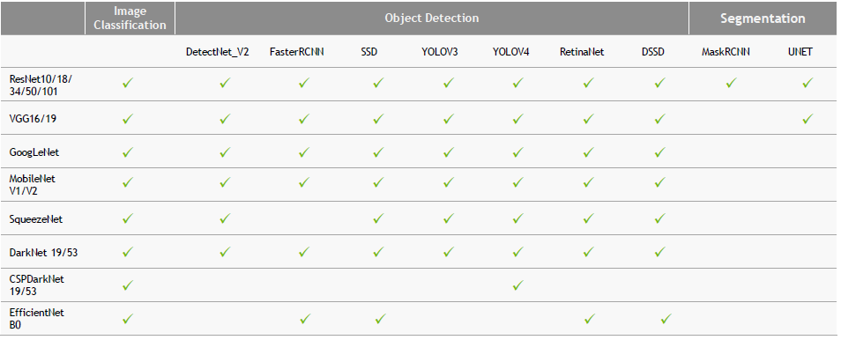The height and width of the screenshot is (340, 841).
Task: Click the DarkNet 19/53 checkmark under FasterRCNN
Action: [x=304, y=252]
